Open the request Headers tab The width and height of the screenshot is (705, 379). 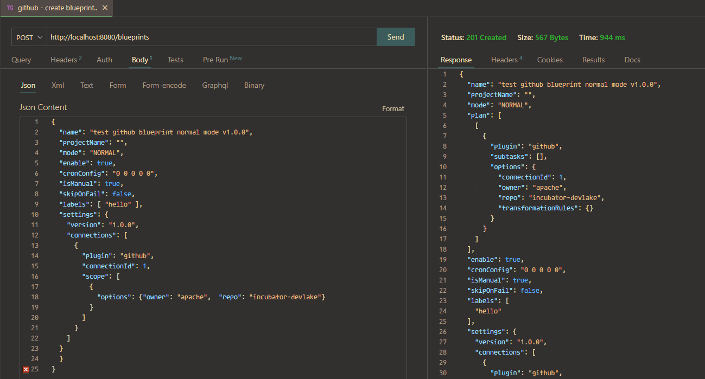click(x=66, y=60)
